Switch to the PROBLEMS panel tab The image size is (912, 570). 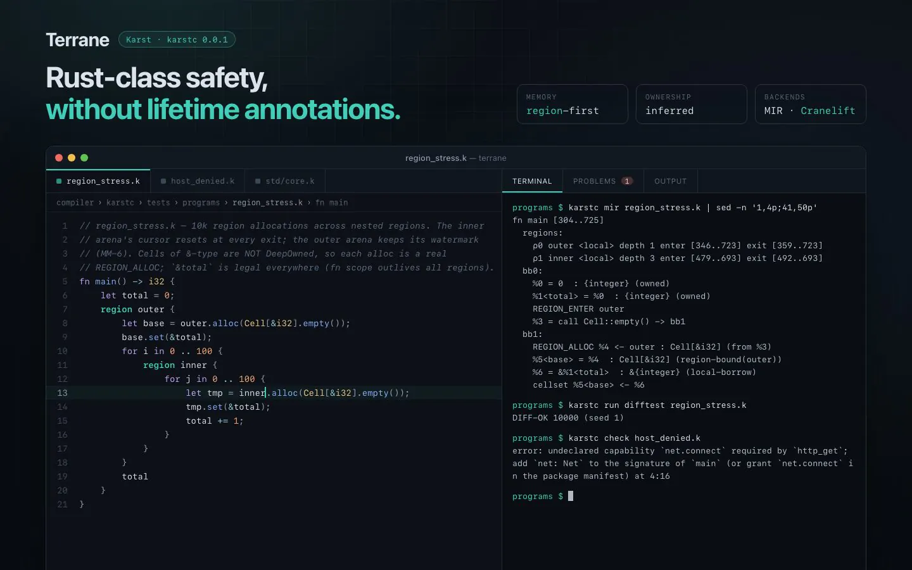point(603,181)
